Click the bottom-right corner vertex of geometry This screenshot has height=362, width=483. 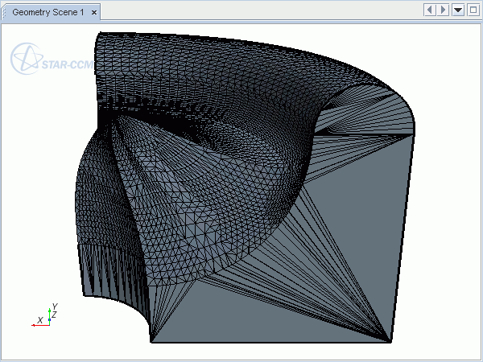pyautogui.click(x=391, y=342)
